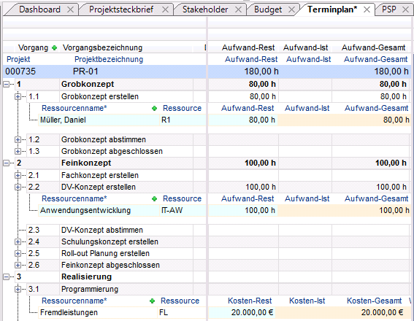Toggle expander of 3.1 Programmierung
The width and height of the screenshot is (414, 321).
(x=18, y=290)
